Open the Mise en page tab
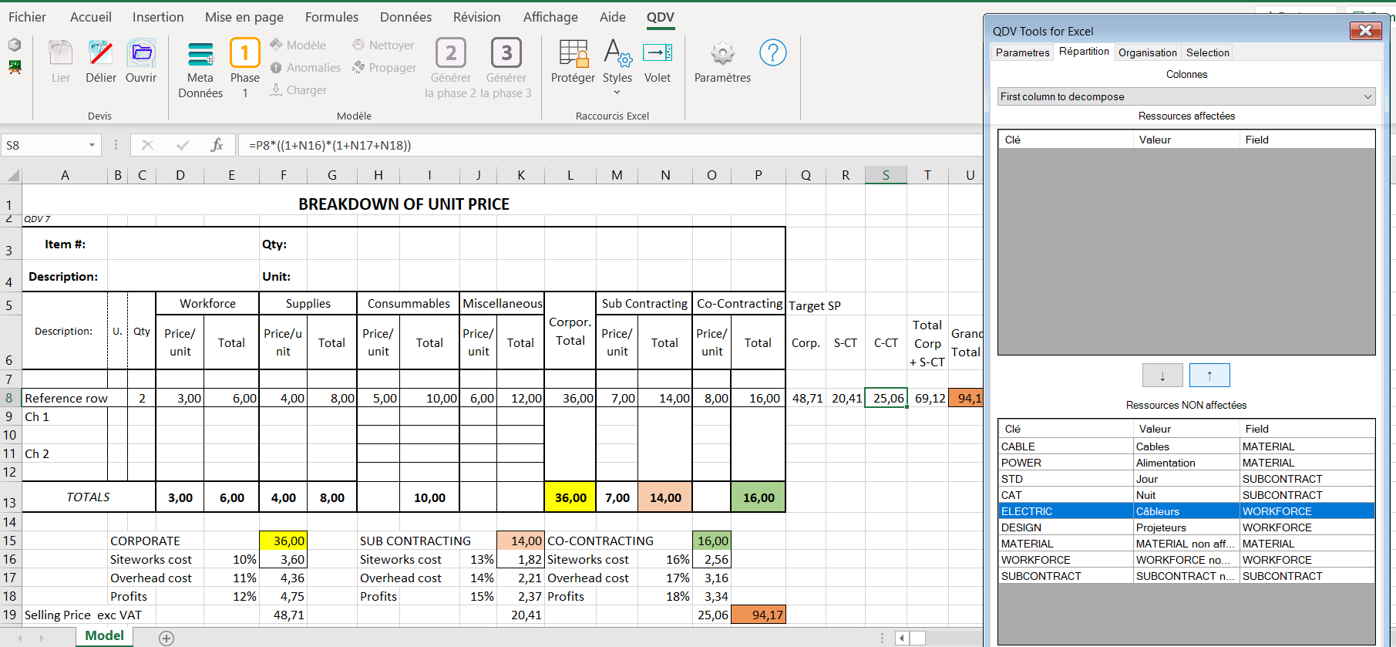The height and width of the screenshot is (647, 1396). point(244,17)
